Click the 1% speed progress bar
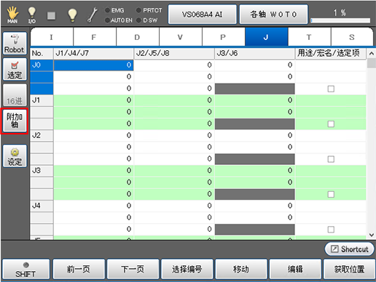376x282 pixels. point(340,21)
